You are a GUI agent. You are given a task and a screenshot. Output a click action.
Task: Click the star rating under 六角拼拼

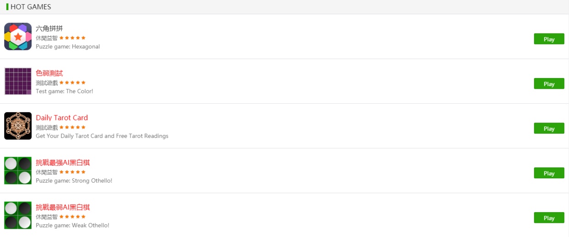73,38
